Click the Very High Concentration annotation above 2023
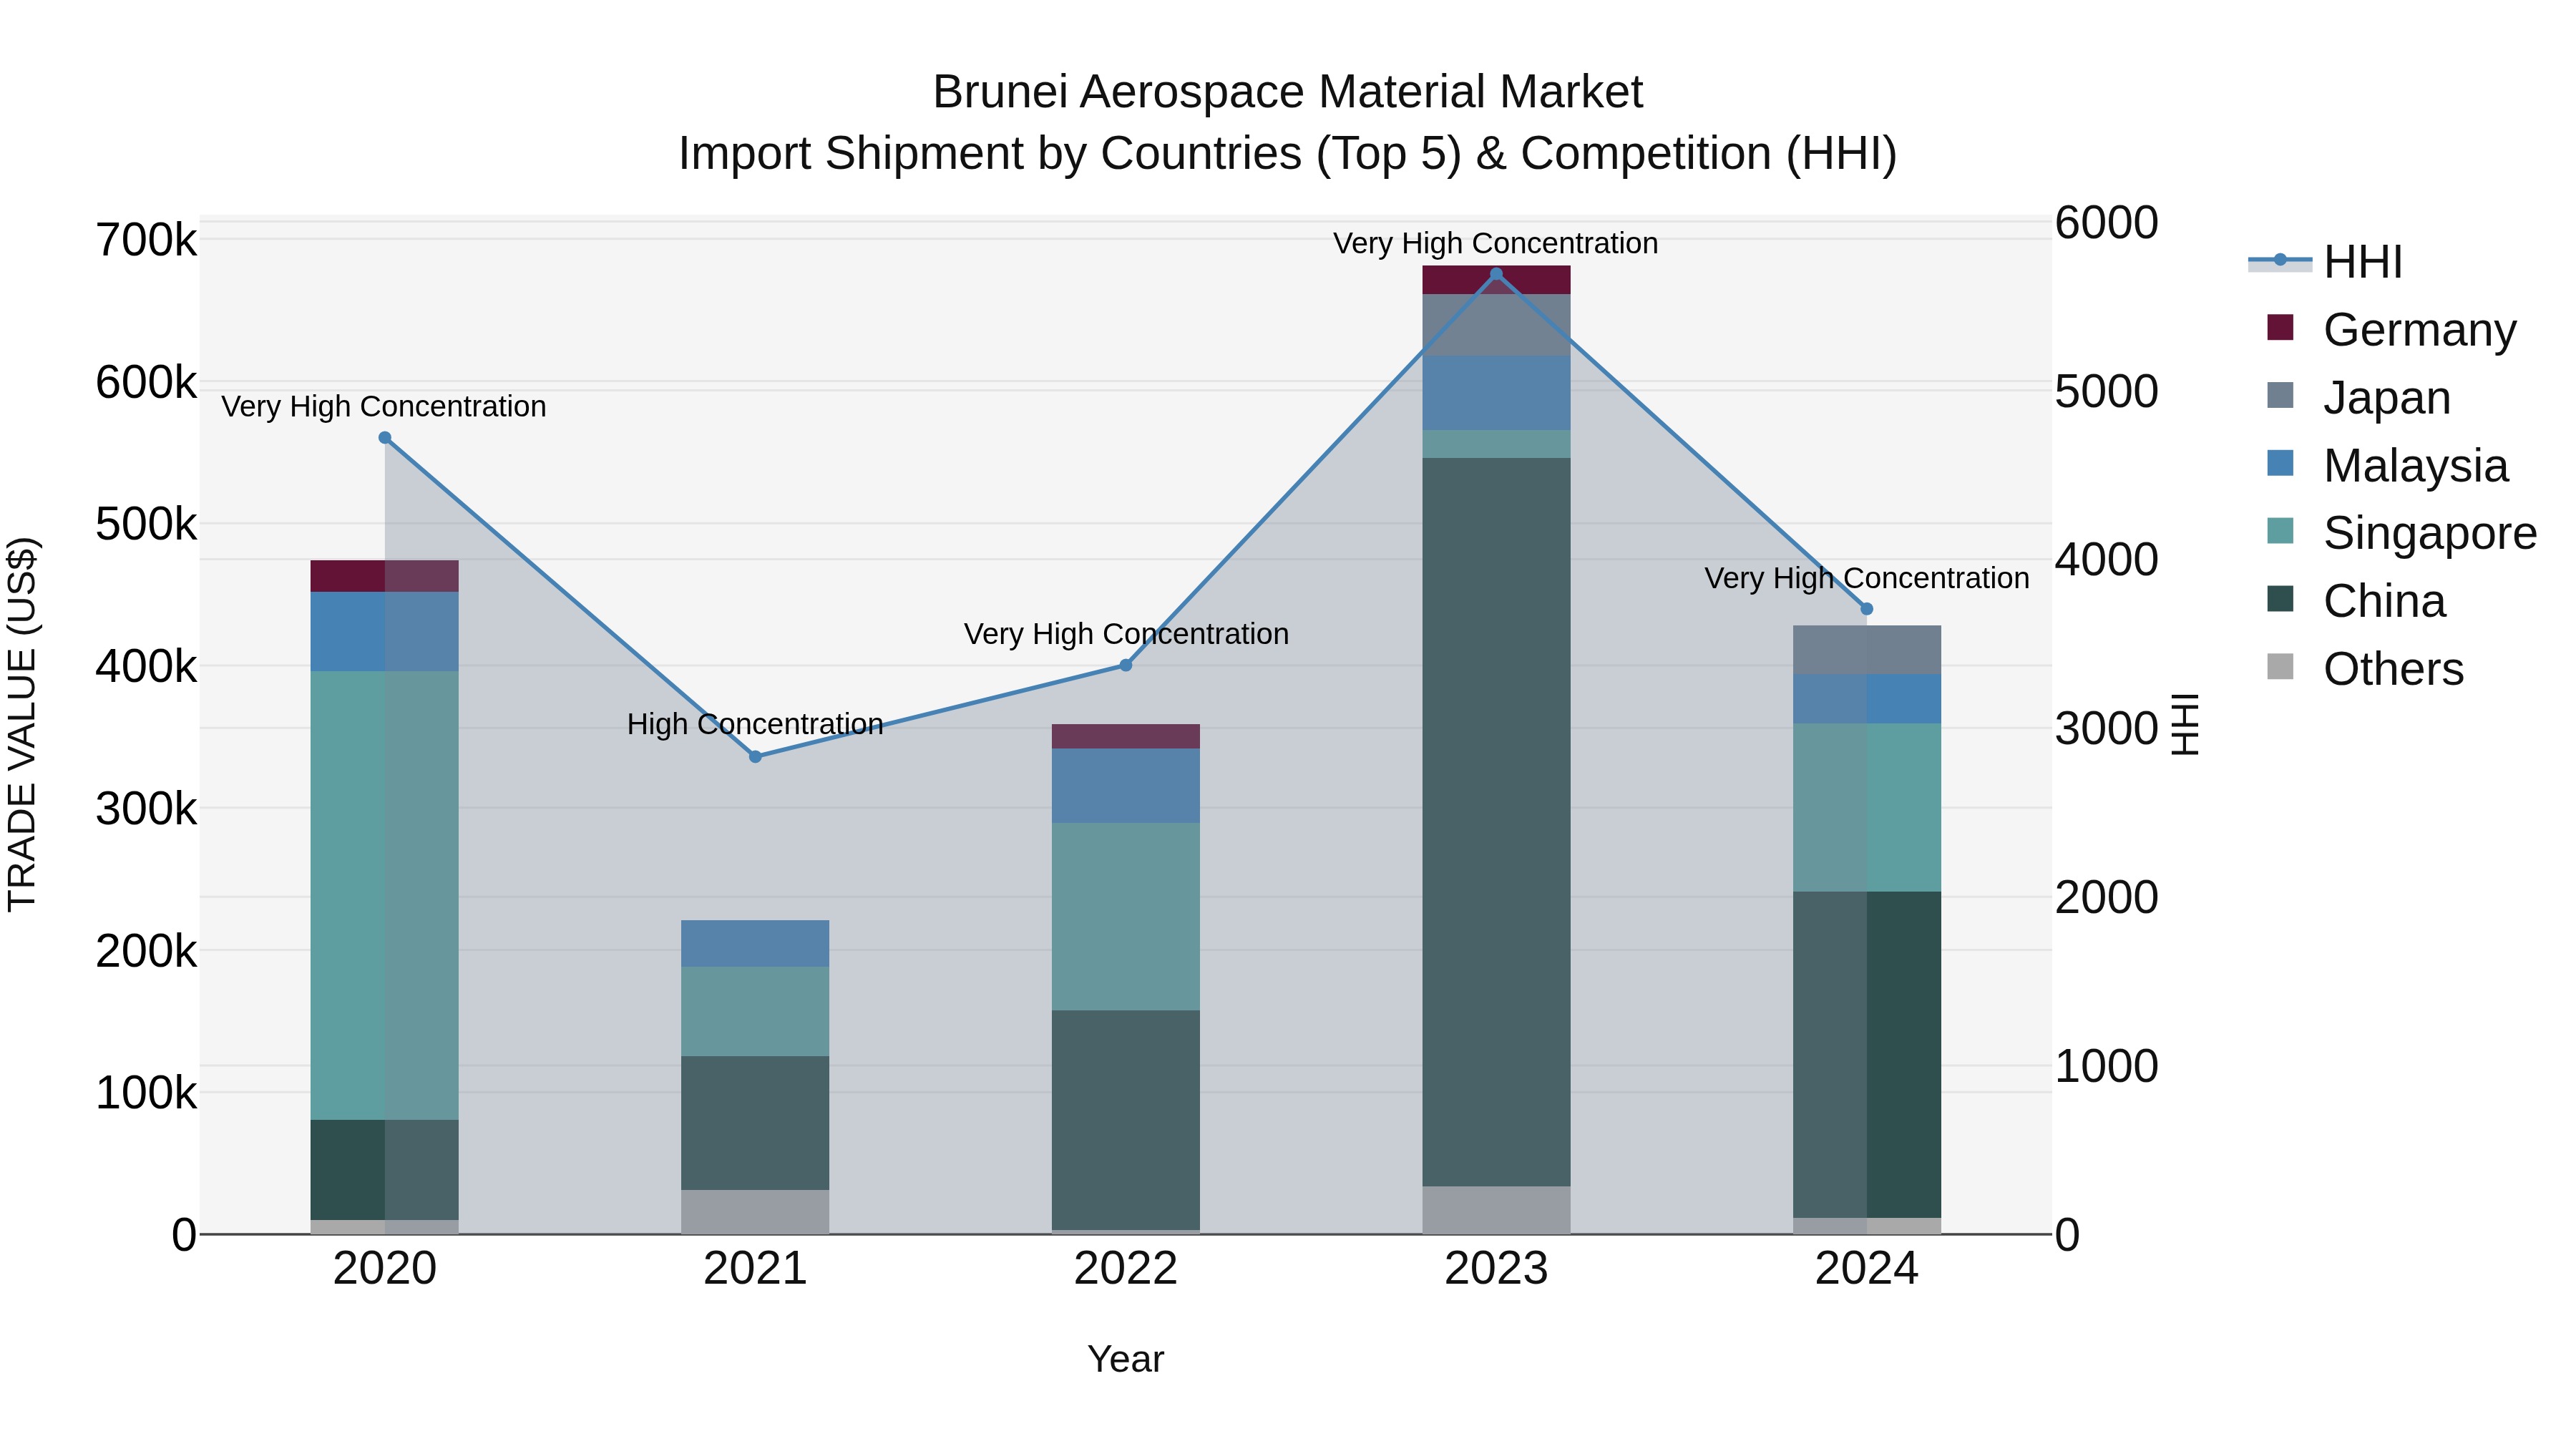Viewport: 2576px width, 1449px height. point(1496,243)
